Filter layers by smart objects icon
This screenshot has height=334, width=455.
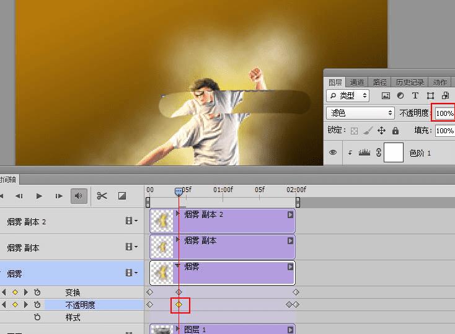[445, 95]
